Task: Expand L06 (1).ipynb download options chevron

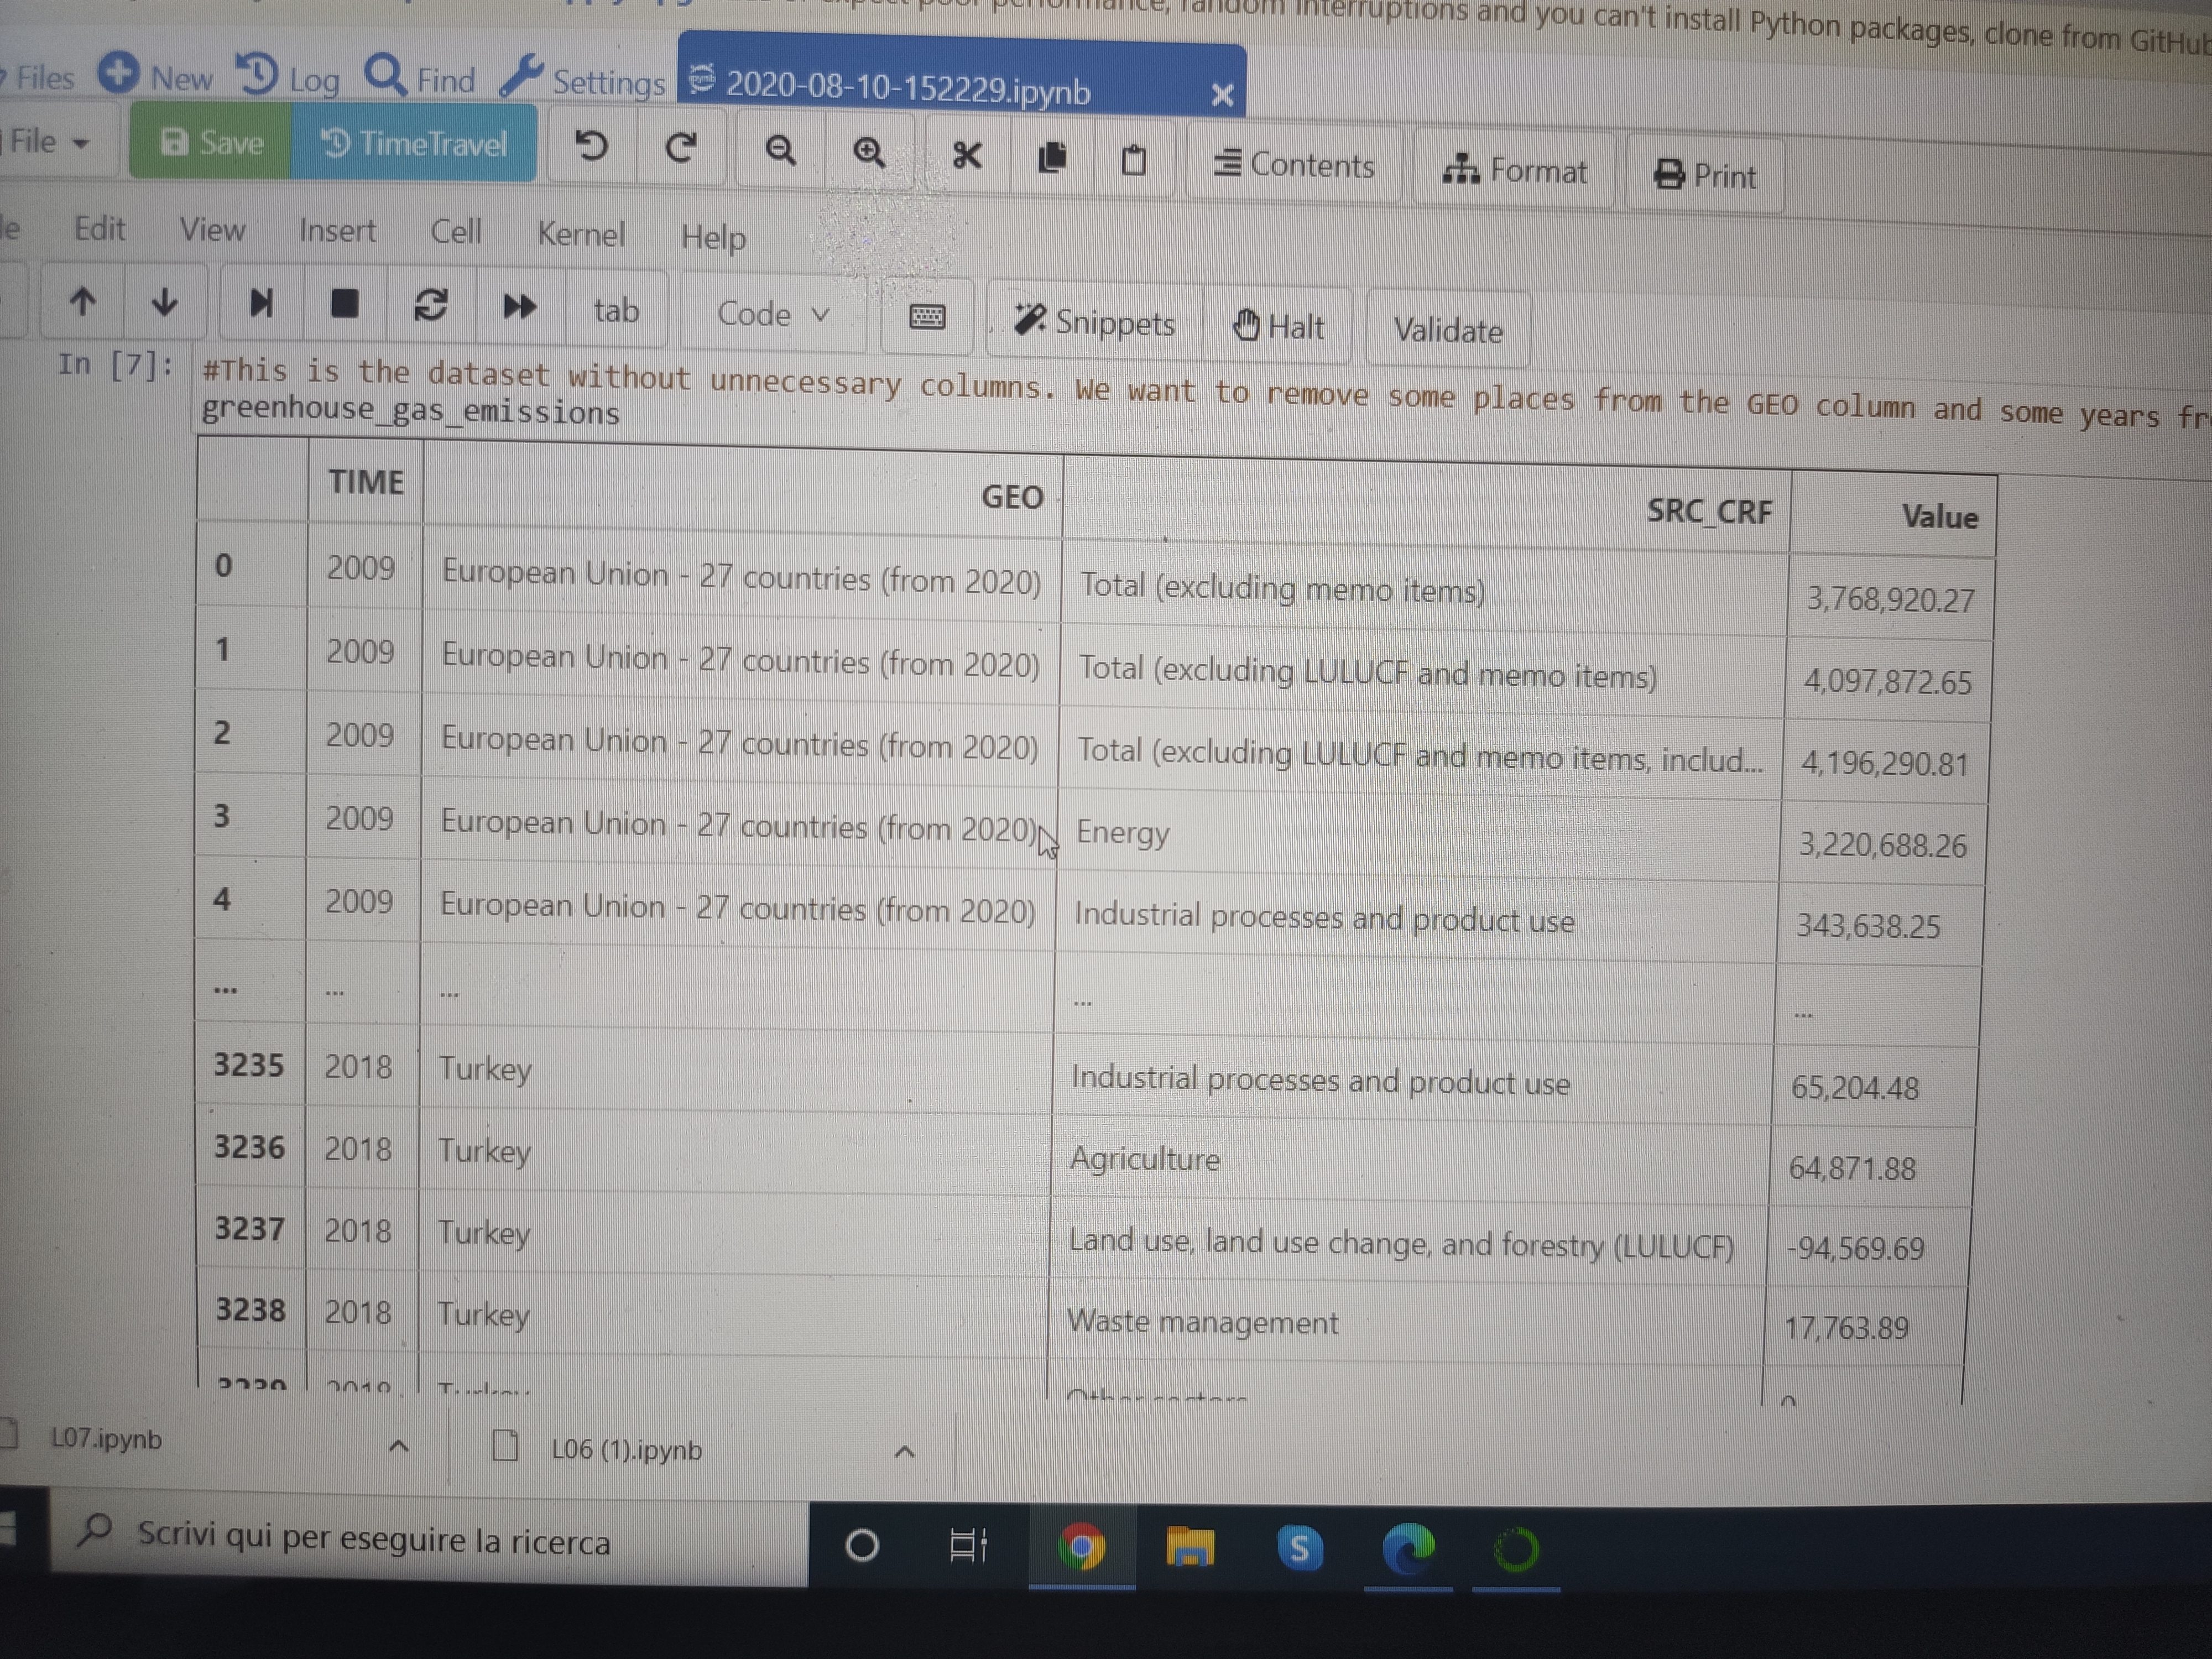Action: point(904,1451)
